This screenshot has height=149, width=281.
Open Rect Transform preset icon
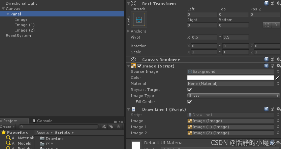tap(272, 3)
